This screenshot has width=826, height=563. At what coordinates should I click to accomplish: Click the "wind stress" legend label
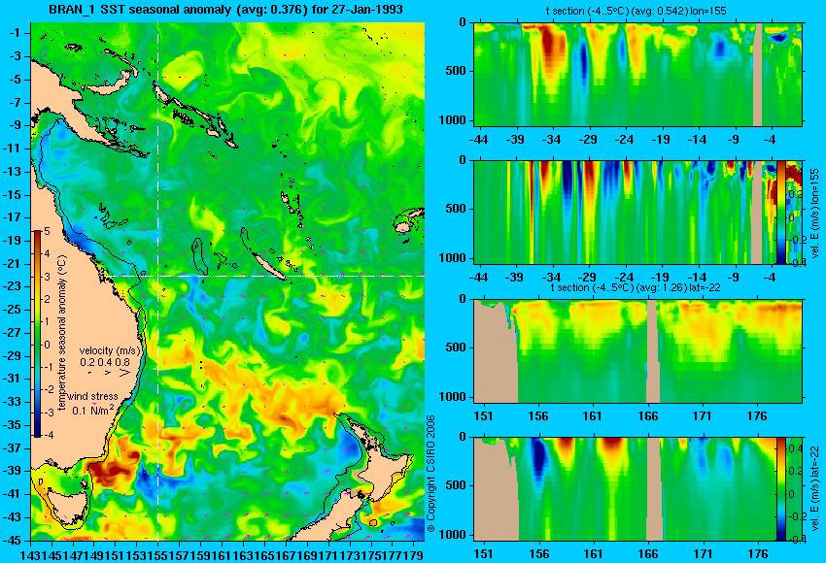coord(92,396)
